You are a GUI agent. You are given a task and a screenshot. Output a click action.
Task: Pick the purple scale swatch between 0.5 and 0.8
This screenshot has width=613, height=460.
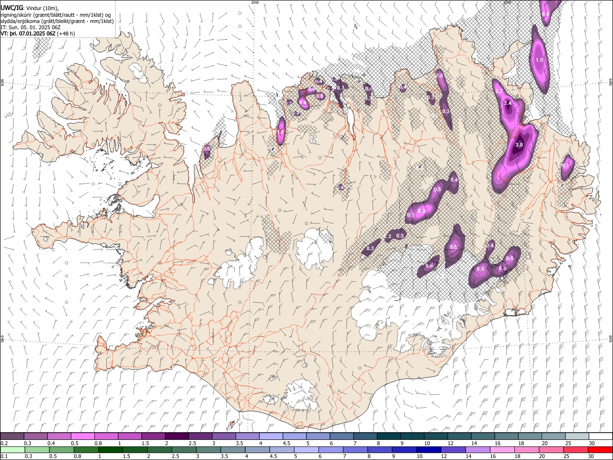click(x=83, y=436)
